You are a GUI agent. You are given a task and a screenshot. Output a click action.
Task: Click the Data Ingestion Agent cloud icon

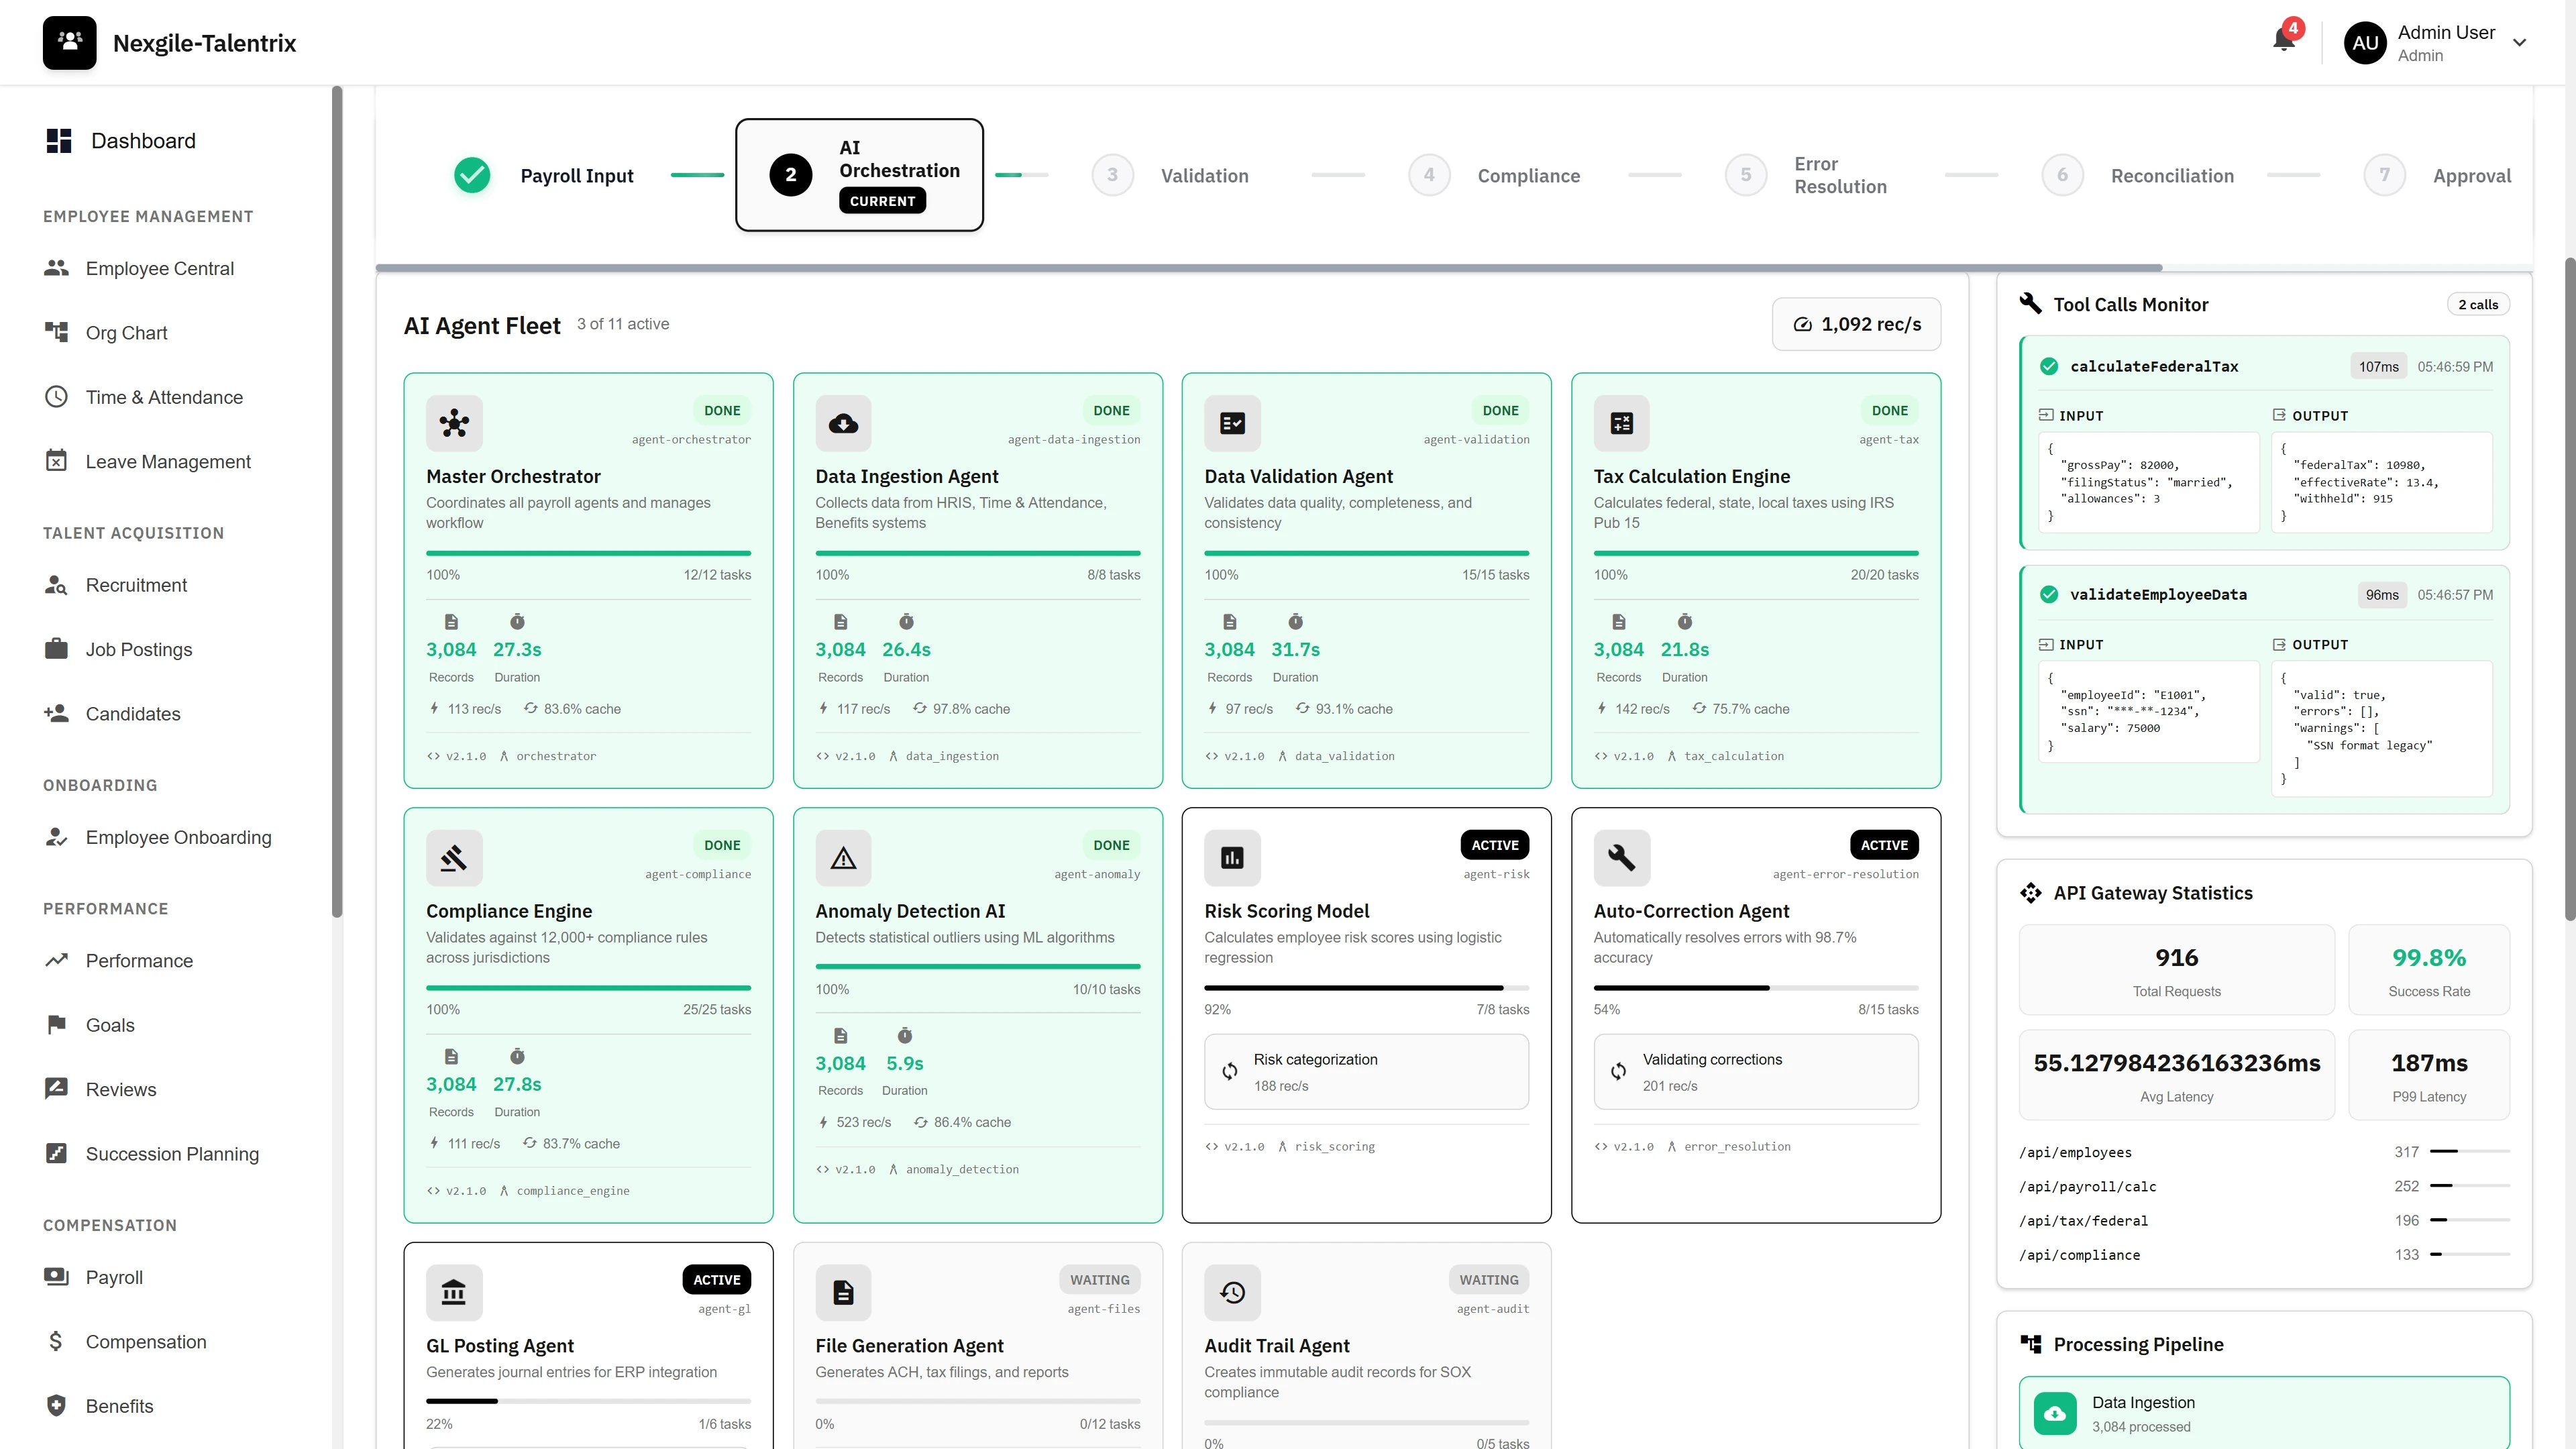(x=843, y=423)
